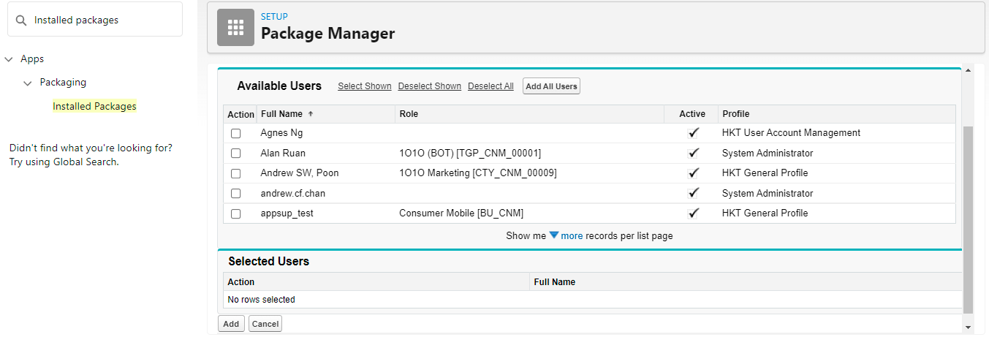Click the 'more' records per page link
This screenshot has width=989, height=337.
coord(572,236)
